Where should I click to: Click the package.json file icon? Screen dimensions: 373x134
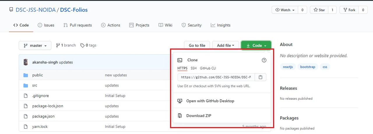click(x=26, y=116)
